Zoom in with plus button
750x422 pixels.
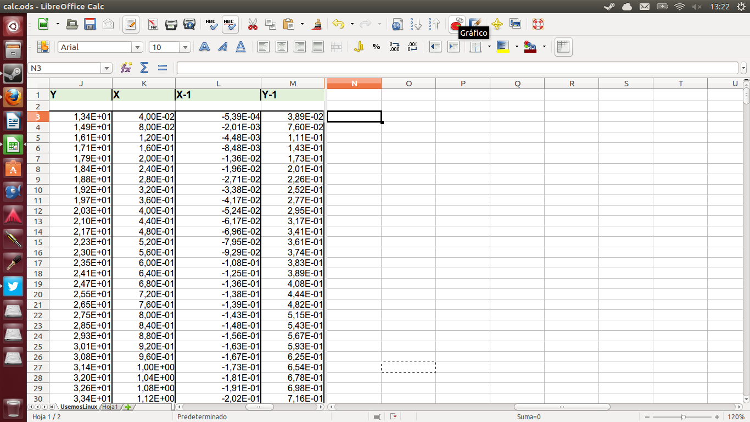click(x=717, y=417)
